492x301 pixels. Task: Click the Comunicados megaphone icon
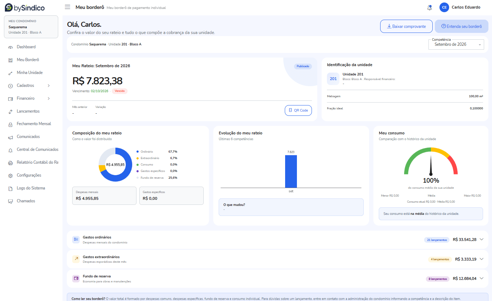[x=10, y=137]
